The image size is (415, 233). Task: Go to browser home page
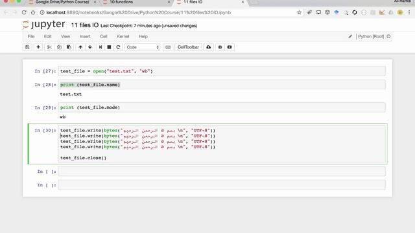[x=33, y=12]
